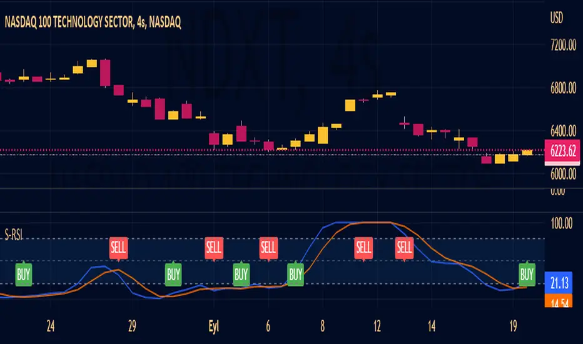Click the 6223.62 current price label
This screenshot has width=583, height=344.
[562, 151]
